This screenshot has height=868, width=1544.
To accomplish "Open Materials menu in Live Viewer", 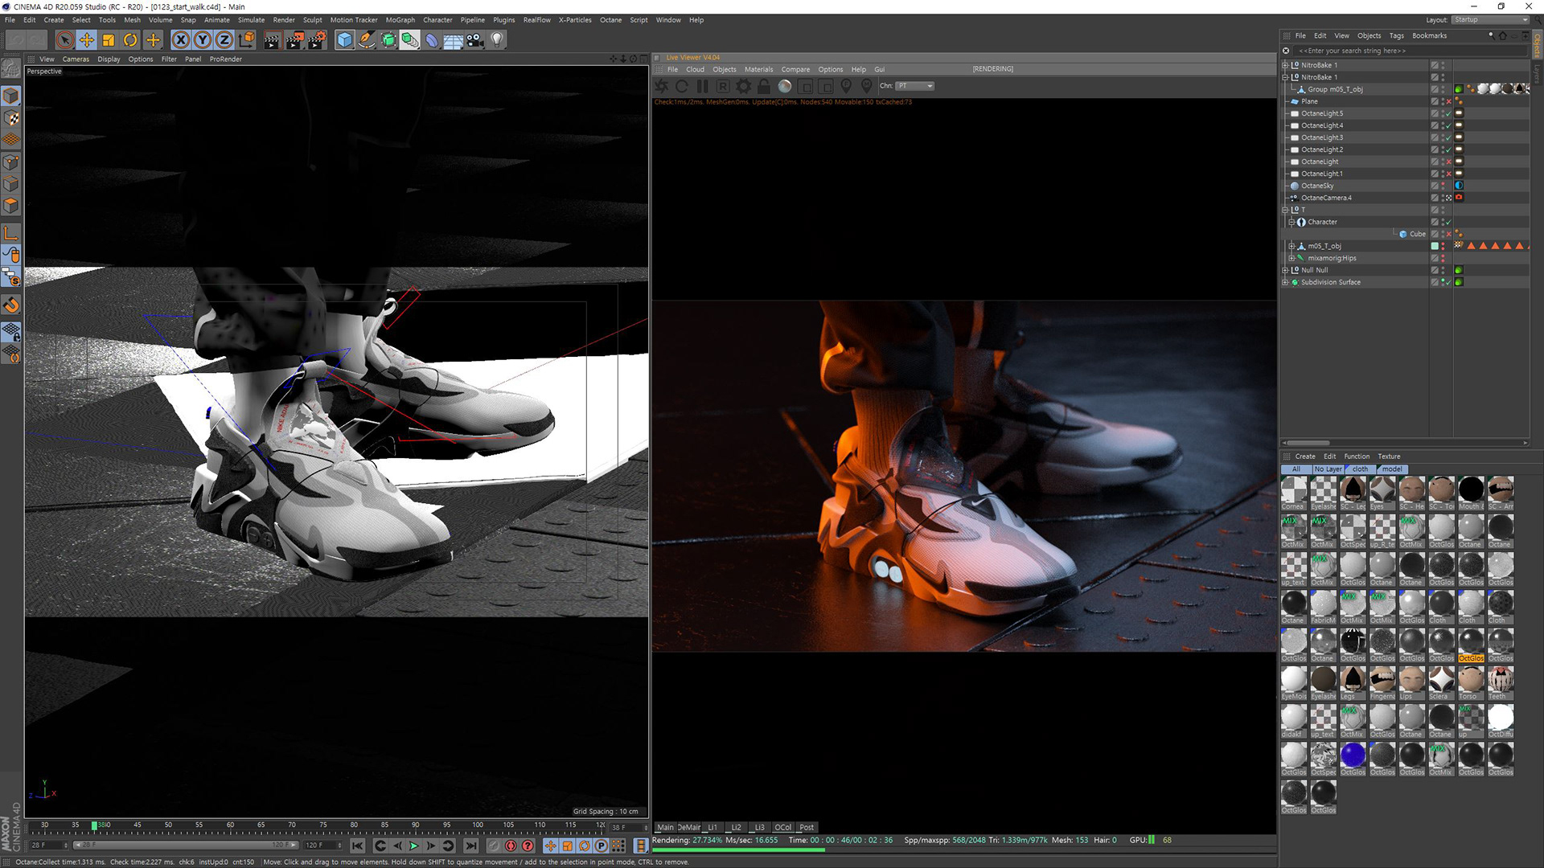I will (x=758, y=70).
